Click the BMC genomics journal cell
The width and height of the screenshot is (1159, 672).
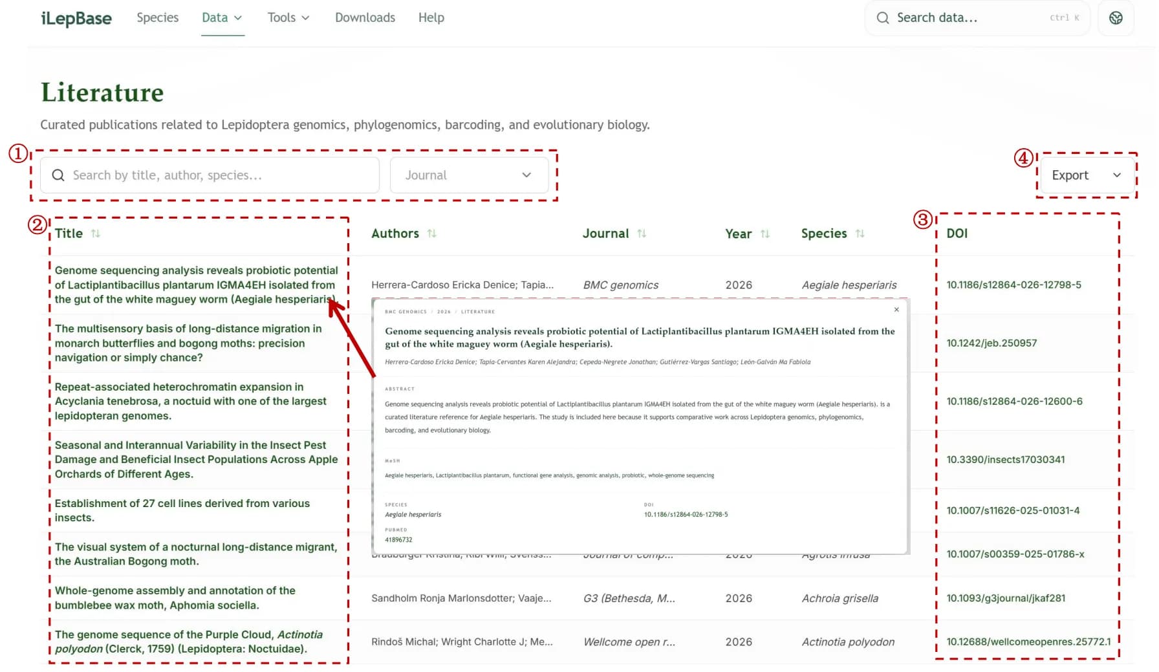point(620,285)
